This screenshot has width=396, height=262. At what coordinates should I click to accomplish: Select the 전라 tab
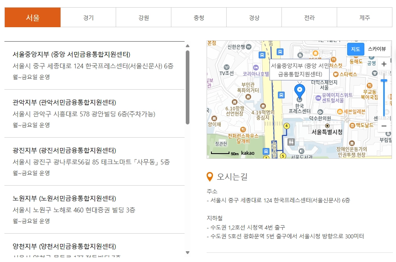[310, 18]
